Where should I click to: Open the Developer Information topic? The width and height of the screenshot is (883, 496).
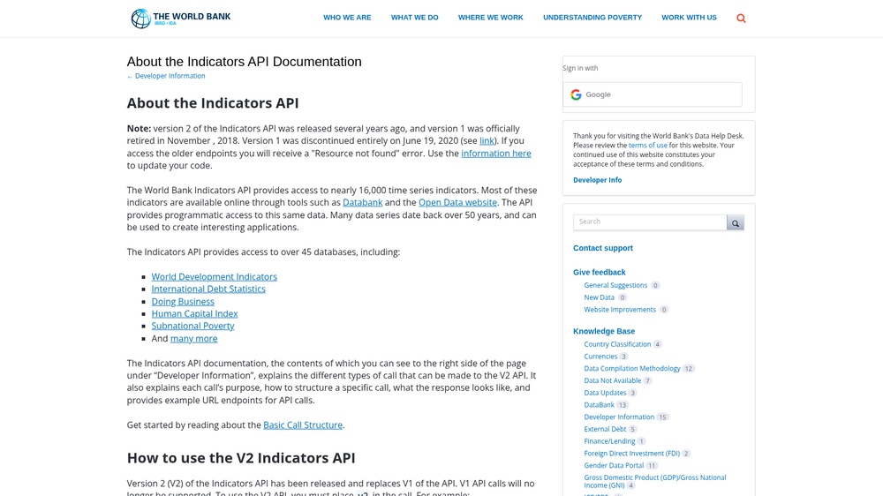coord(619,417)
